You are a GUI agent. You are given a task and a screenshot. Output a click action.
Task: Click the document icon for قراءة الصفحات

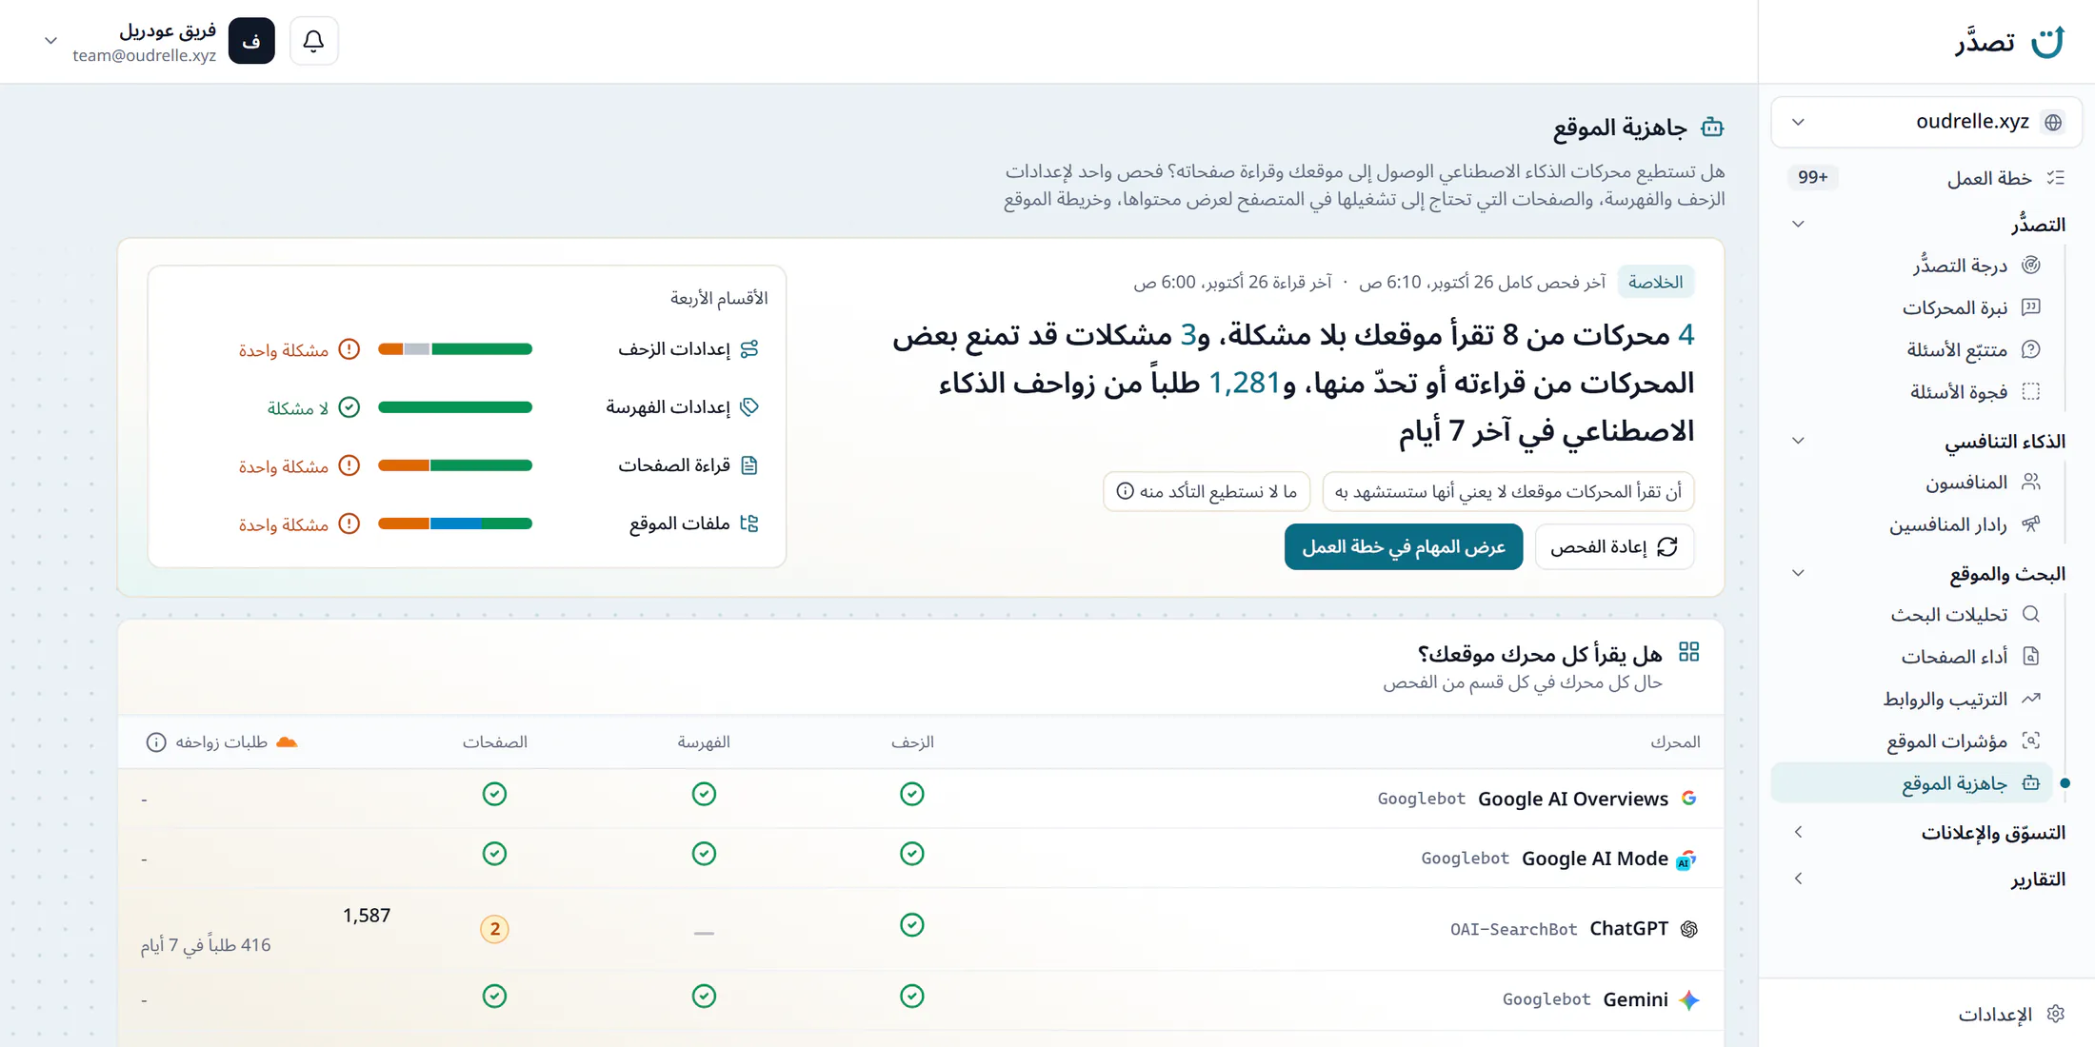pyautogui.click(x=749, y=465)
